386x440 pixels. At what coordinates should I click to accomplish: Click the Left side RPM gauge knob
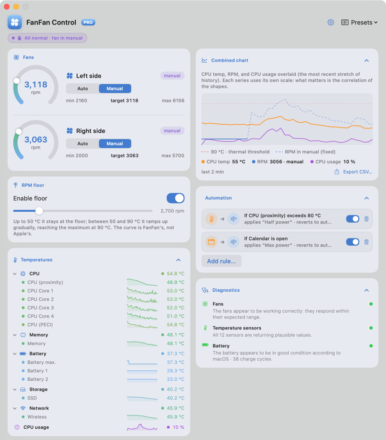[x=16, y=81]
